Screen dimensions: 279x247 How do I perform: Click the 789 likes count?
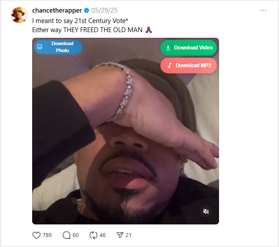click(x=47, y=235)
